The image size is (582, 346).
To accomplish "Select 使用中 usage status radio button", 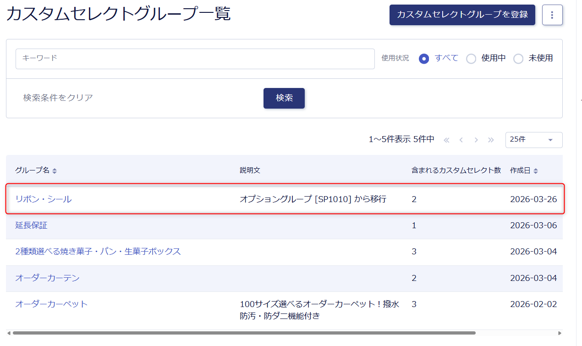I will point(471,59).
